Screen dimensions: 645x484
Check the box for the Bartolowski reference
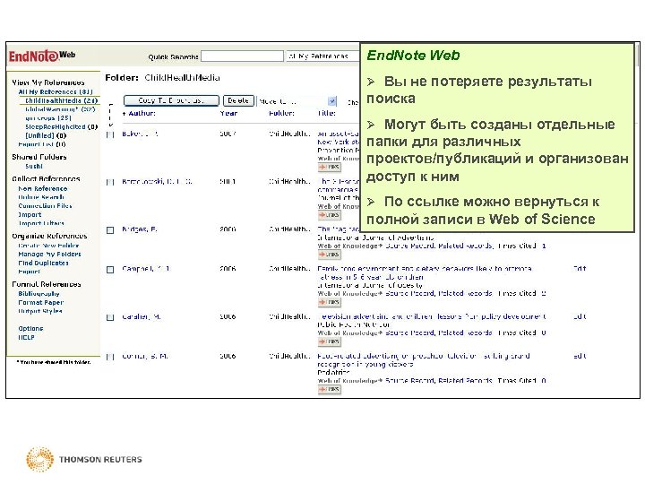point(110,182)
